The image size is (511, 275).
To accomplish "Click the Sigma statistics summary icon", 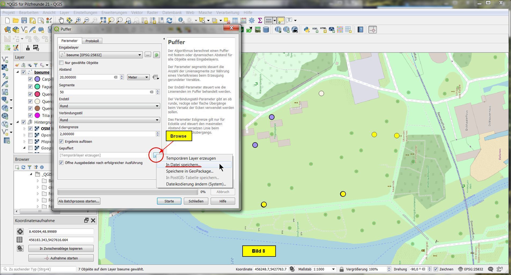I will 260,20.
